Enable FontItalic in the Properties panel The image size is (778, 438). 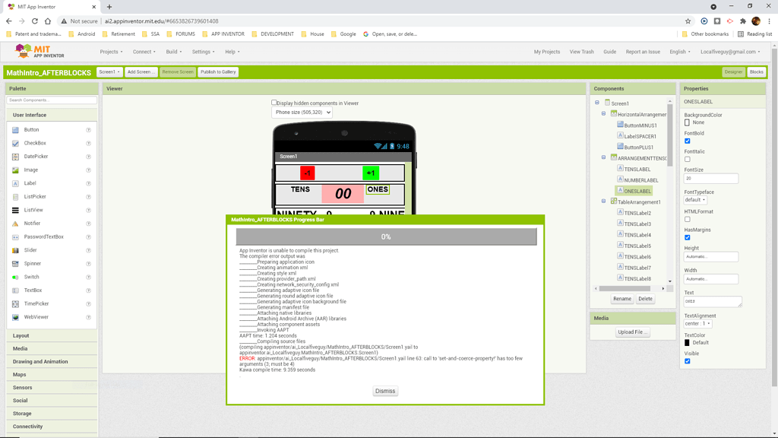688,158
